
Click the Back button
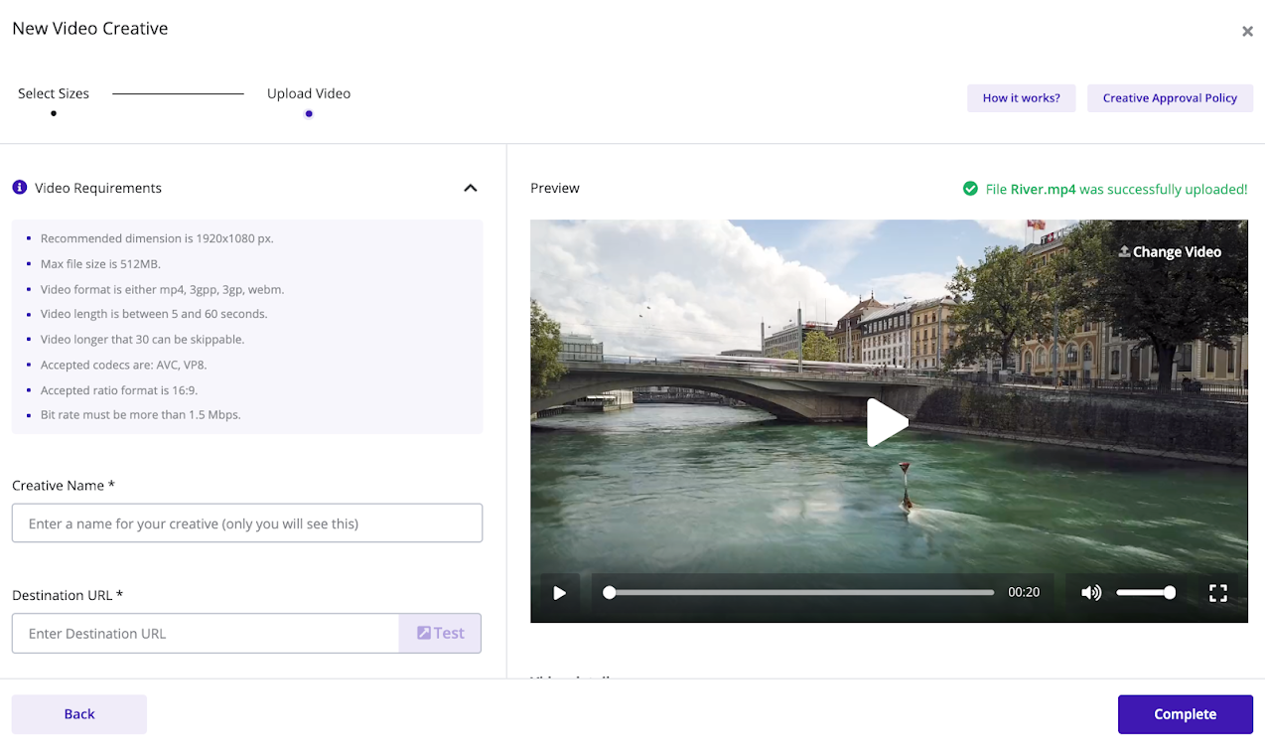[x=79, y=714]
